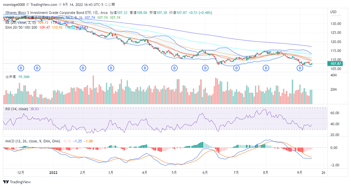Click the 20.00 RSI axis label

point(335,135)
